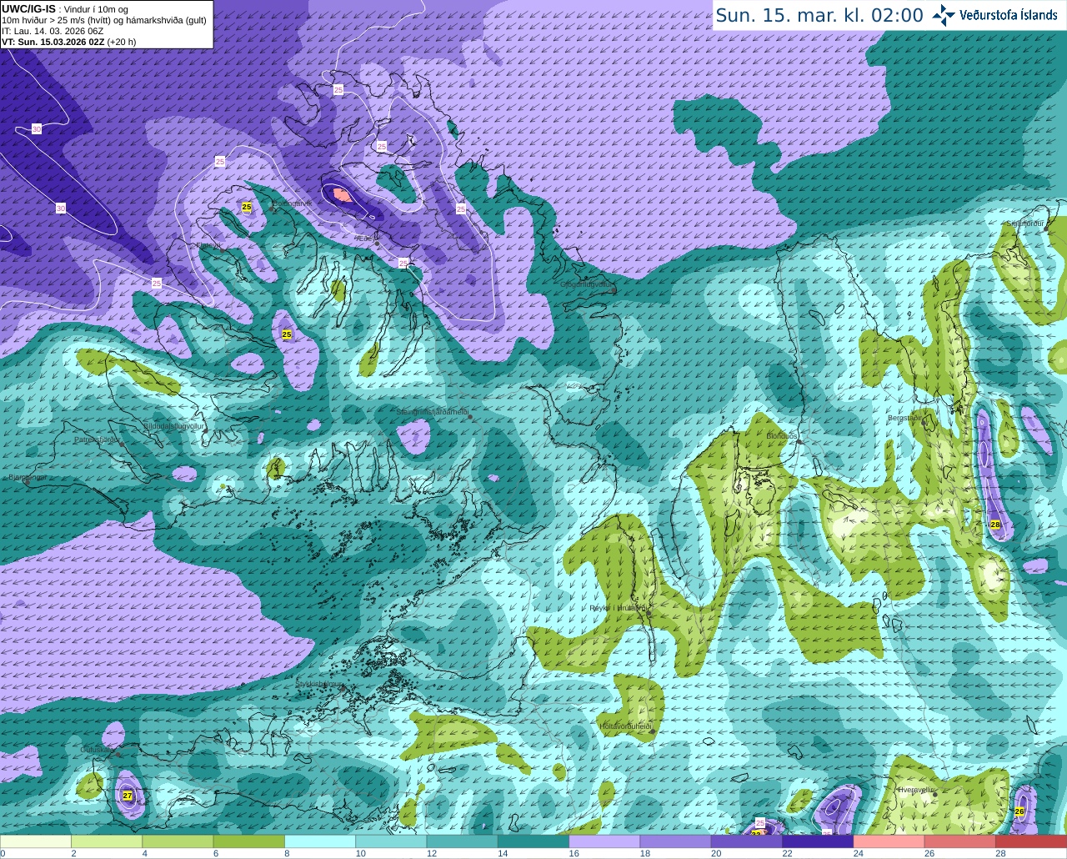Click the Holtavörðuheiði station marker

pos(652,731)
